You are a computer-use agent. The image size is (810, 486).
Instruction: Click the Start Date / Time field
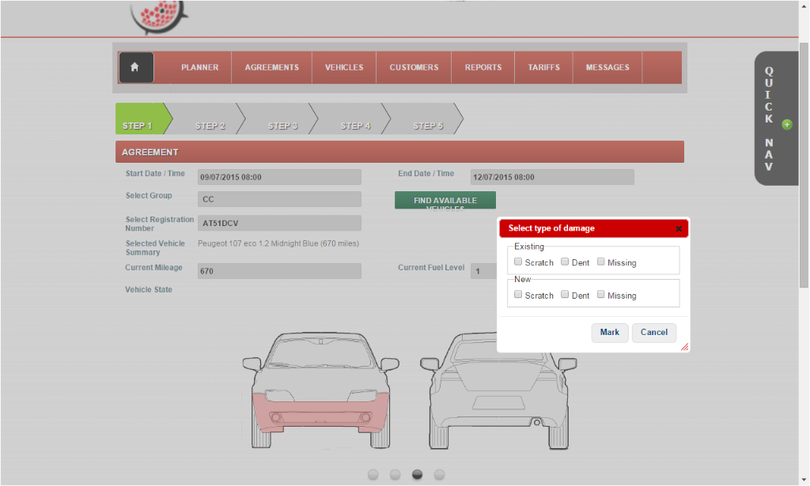click(x=278, y=177)
